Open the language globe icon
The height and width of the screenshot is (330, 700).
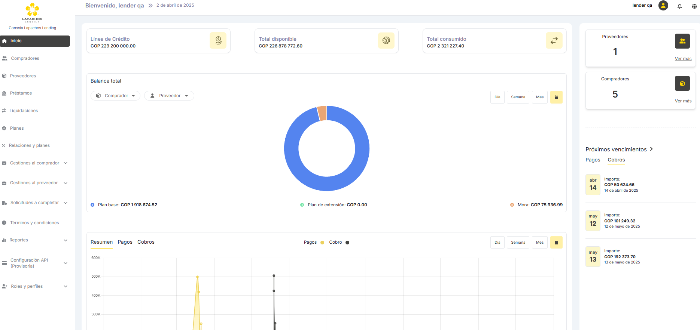[694, 6]
